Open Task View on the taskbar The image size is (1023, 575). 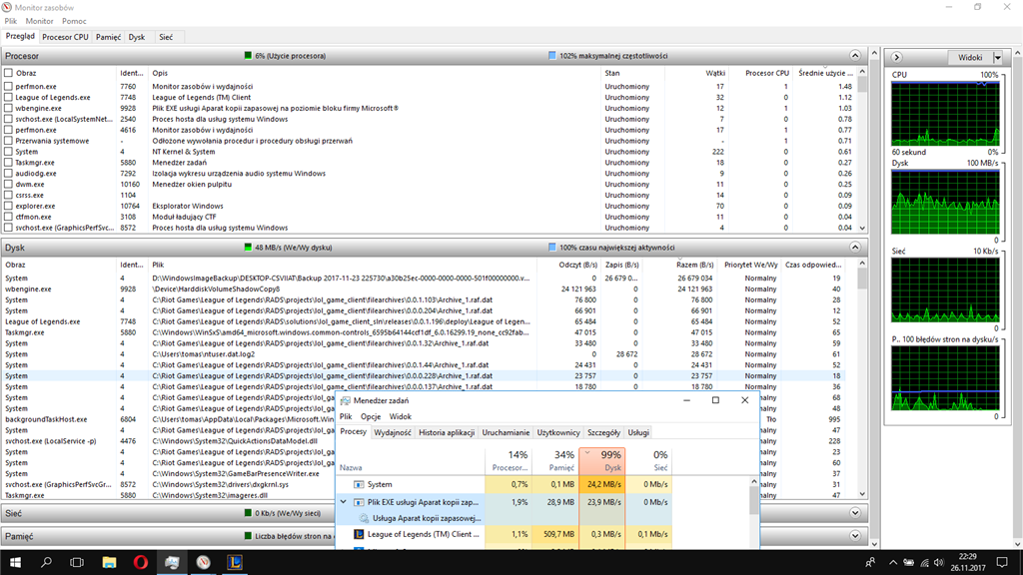pyautogui.click(x=77, y=562)
